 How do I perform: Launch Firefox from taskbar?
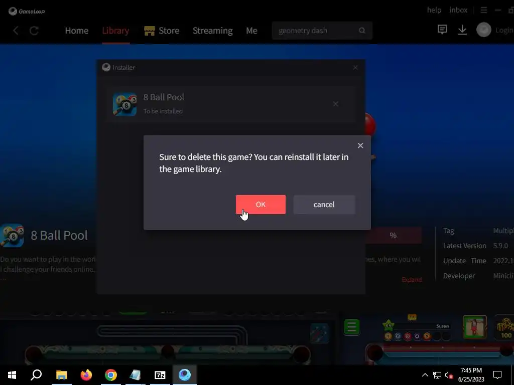tap(86, 374)
